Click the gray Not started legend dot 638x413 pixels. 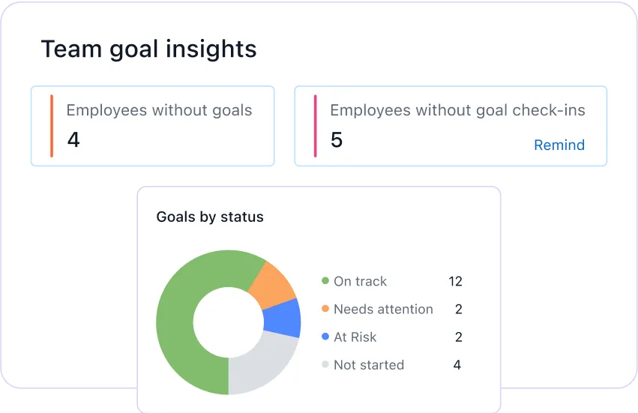point(325,365)
